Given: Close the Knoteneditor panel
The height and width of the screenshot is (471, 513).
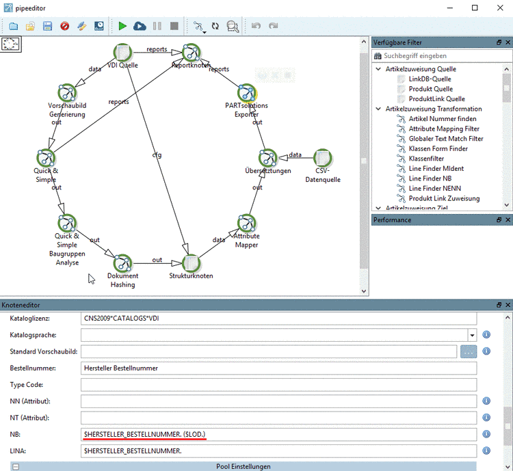Looking at the screenshot, I should 508,305.
